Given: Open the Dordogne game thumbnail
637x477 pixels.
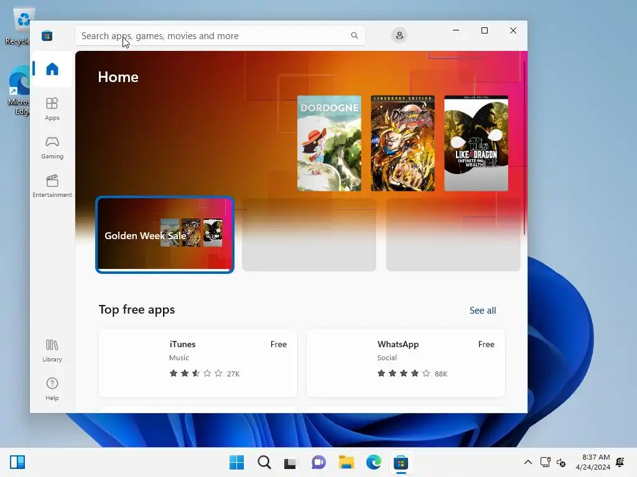Looking at the screenshot, I should 329,143.
